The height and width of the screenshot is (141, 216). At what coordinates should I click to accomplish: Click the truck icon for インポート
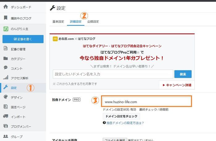(x=6, y=116)
